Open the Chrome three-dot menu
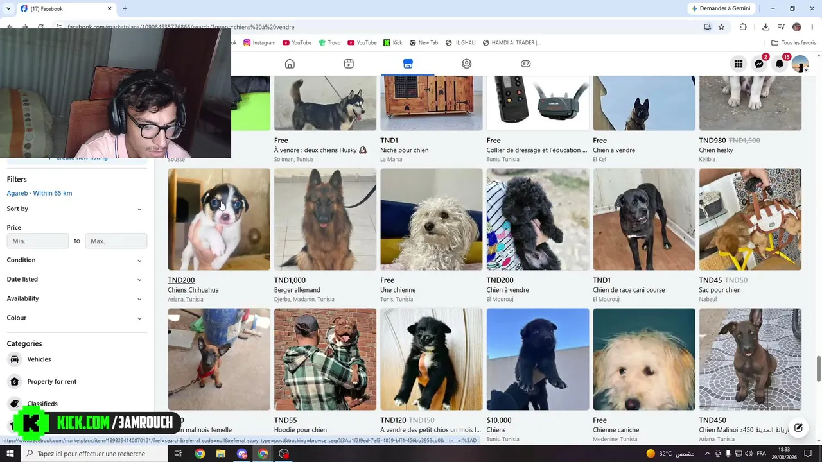 tap(812, 27)
